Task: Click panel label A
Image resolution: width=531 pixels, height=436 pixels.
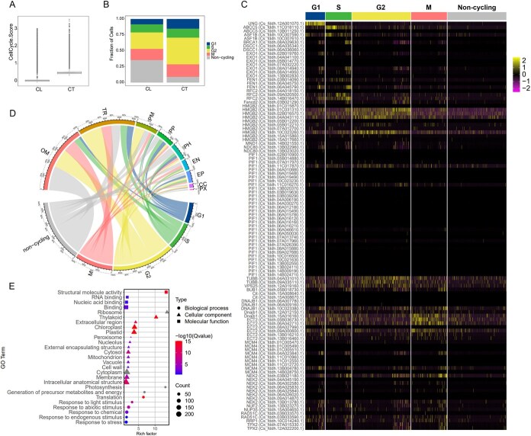Action: pos(11,5)
